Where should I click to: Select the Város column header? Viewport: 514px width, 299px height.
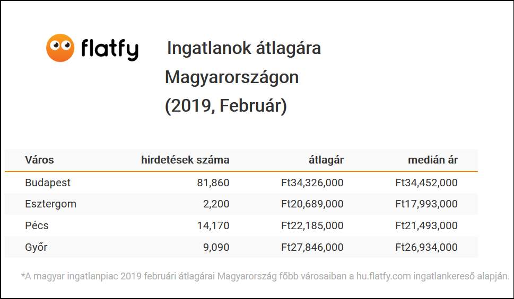(39, 160)
